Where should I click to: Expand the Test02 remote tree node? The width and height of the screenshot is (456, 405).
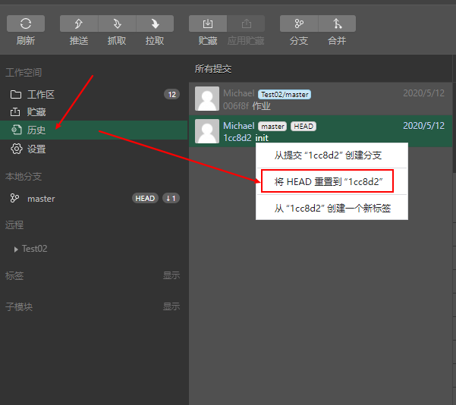[16, 249]
